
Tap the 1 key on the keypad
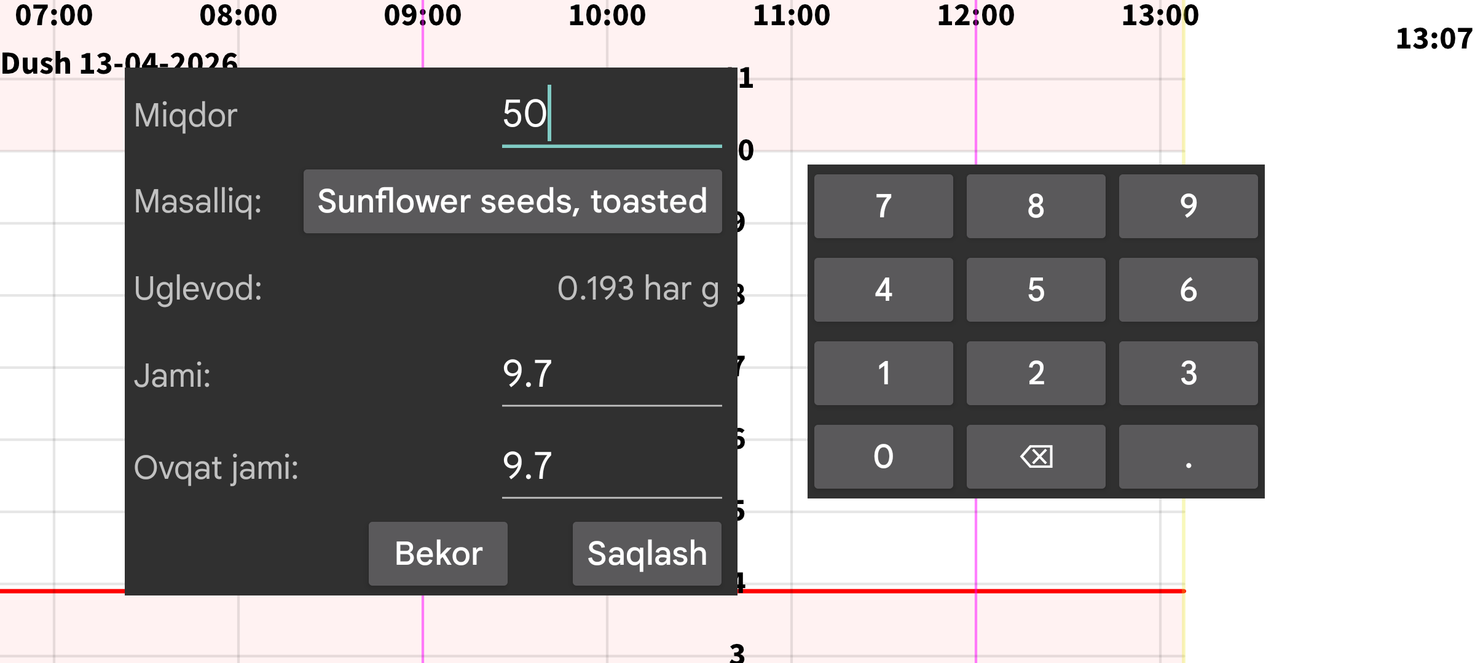(883, 373)
